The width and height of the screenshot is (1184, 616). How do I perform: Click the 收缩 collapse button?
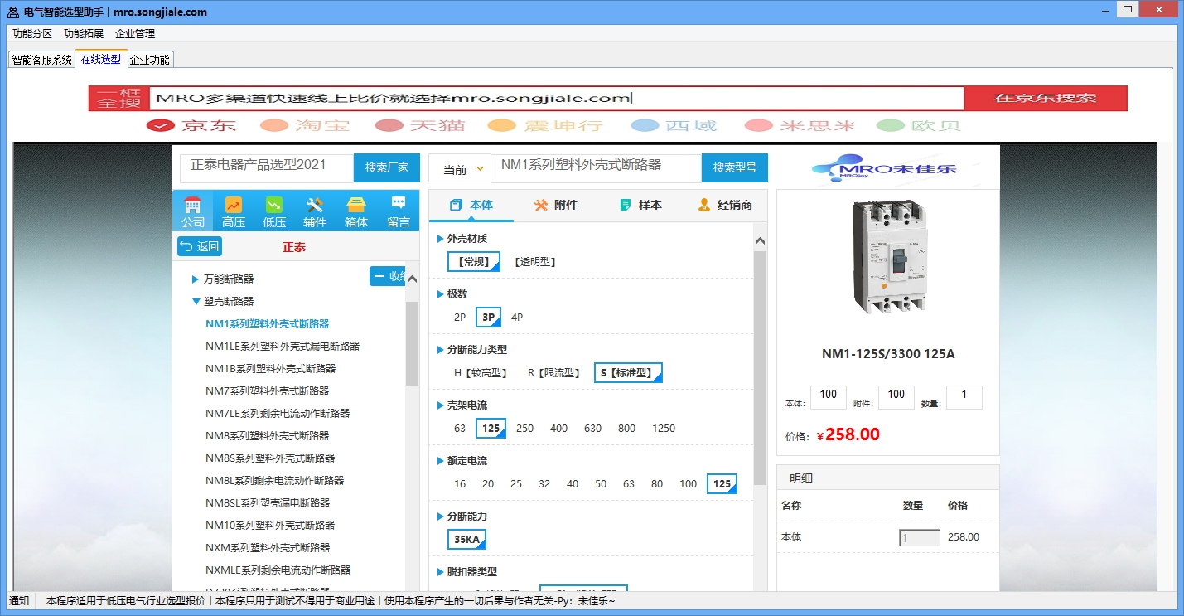(x=388, y=276)
